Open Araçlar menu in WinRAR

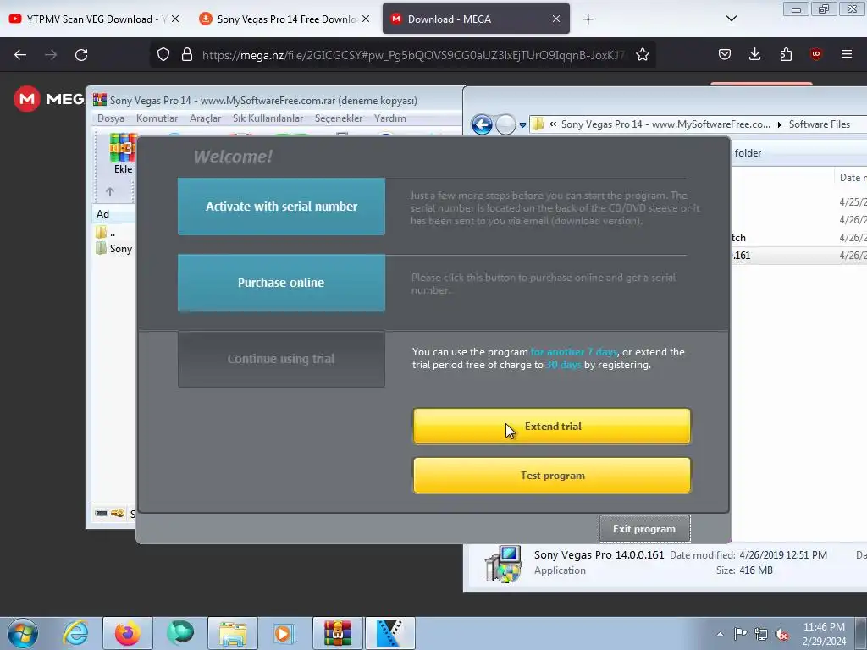pos(205,118)
